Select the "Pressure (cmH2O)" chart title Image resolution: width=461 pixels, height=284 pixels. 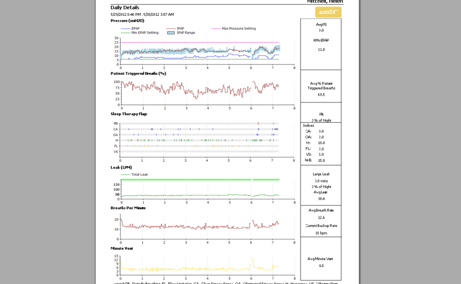point(127,21)
